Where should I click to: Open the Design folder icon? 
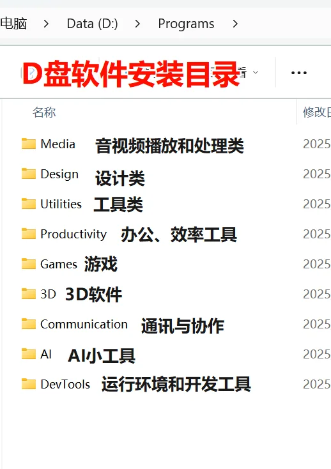[29, 174]
